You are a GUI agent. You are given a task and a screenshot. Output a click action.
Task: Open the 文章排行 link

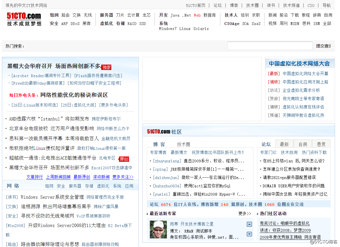tap(35, 177)
